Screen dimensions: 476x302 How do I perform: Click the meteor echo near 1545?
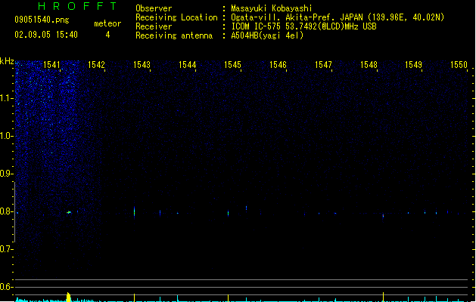[x=229, y=213]
